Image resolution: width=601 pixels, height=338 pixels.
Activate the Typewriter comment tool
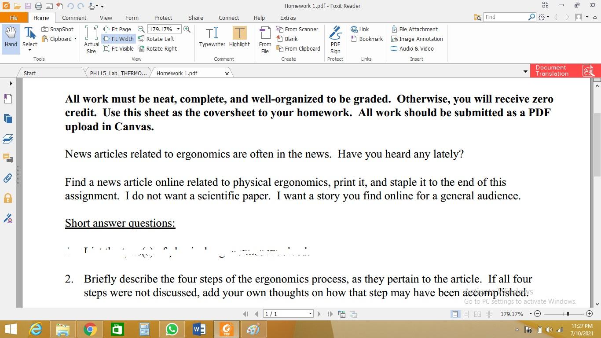tap(212, 37)
